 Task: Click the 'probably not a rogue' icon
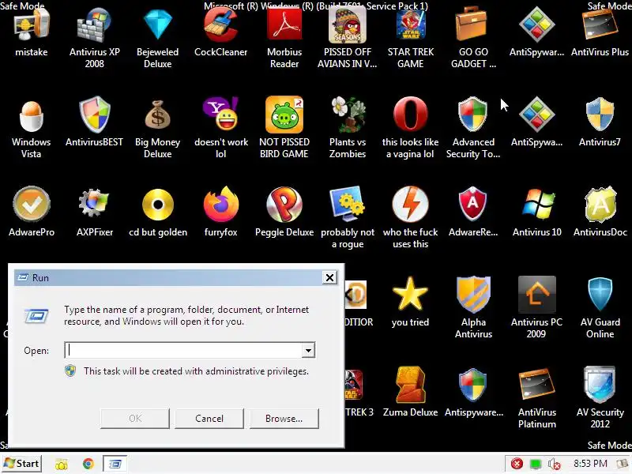[348, 204]
